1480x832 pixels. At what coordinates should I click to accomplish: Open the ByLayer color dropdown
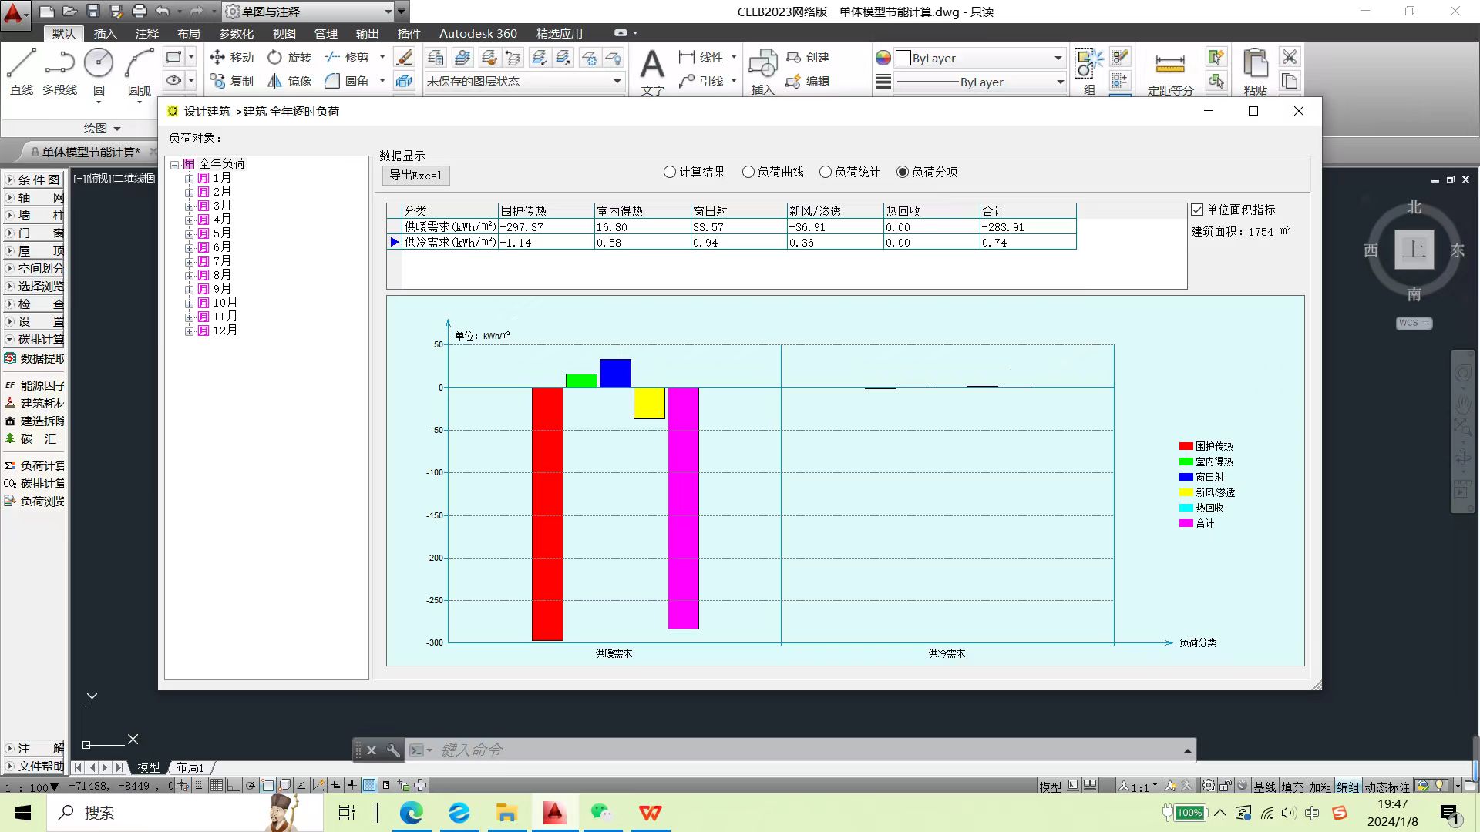click(x=1058, y=59)
